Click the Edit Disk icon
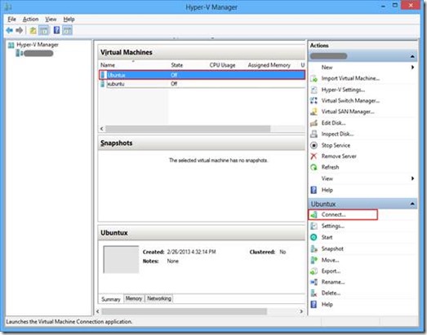427x335 pixels. 314,123
